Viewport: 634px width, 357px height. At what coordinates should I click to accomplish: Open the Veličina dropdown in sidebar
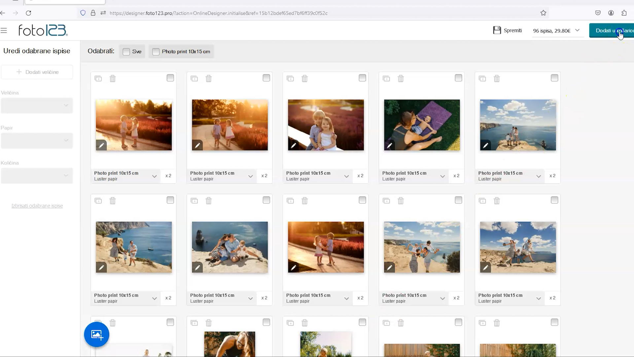(x=37, y=105)
